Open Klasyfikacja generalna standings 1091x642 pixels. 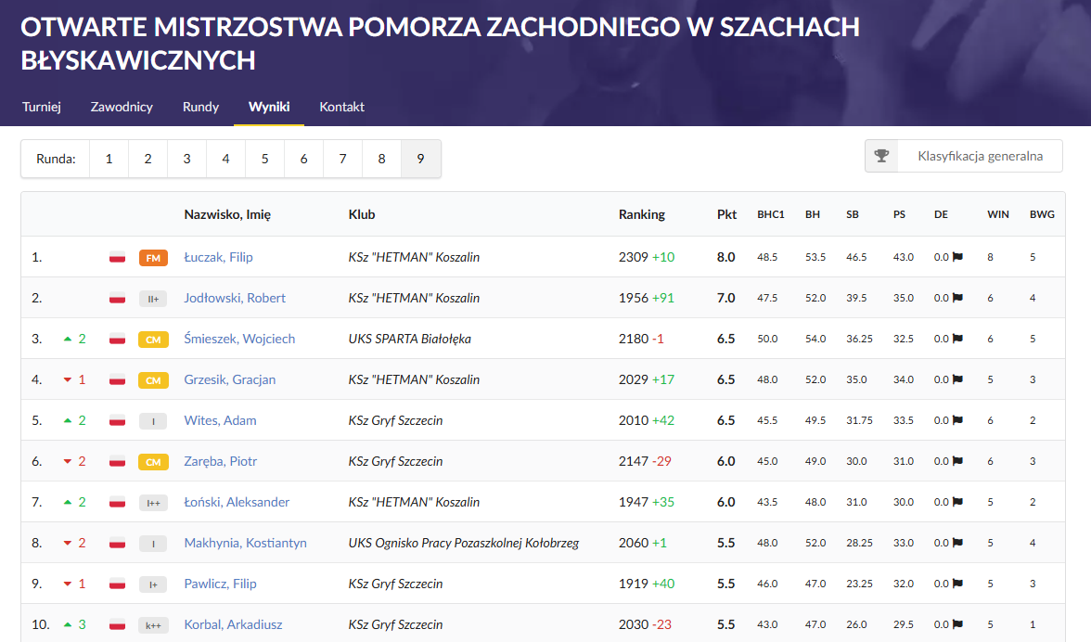(980, 156)
